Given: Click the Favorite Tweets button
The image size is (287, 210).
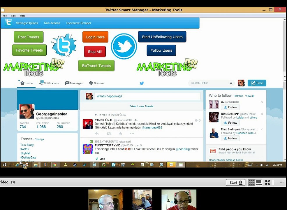Looking at the screenshot, I should click(29, 50).
